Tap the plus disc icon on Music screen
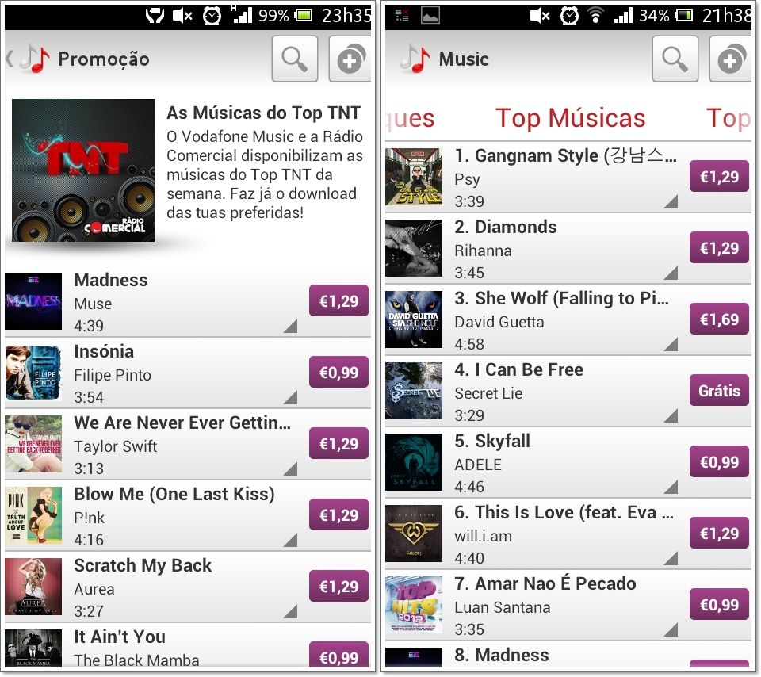Viewport: 761px width, 677px height. point(731,59)
